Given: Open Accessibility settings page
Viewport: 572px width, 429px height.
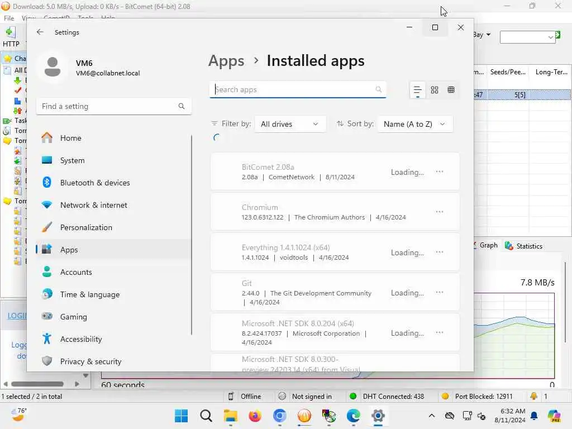Looking at the screenshot, I should pyautogui.click(x=114, y=339).
